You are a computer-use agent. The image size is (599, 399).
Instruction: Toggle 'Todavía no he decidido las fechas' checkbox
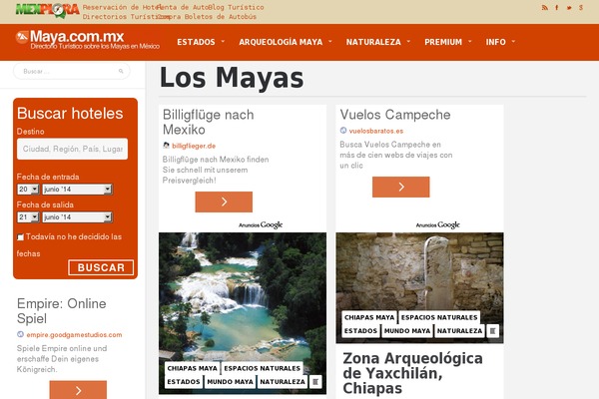click(x=20, y=237)
